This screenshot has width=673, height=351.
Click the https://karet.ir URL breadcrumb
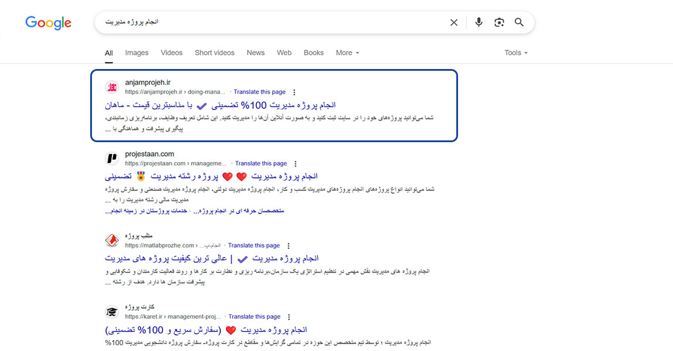coord(173,316)
